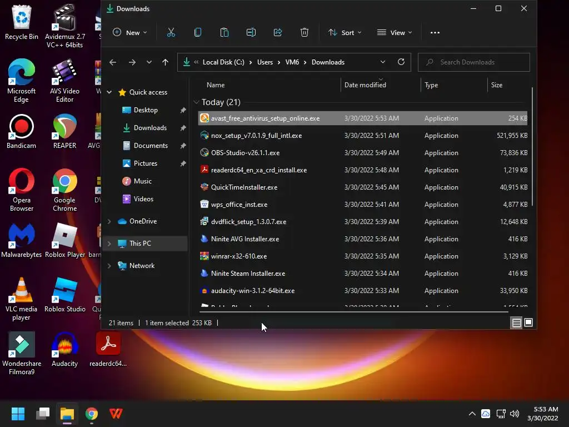Select Videos in navigation pane

tap(143, 199)
